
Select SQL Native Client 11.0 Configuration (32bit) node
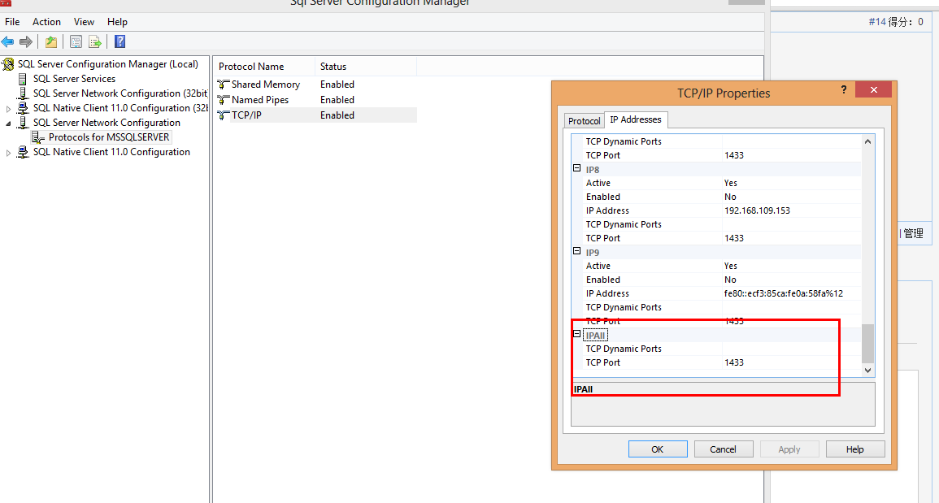coord(120,108)
